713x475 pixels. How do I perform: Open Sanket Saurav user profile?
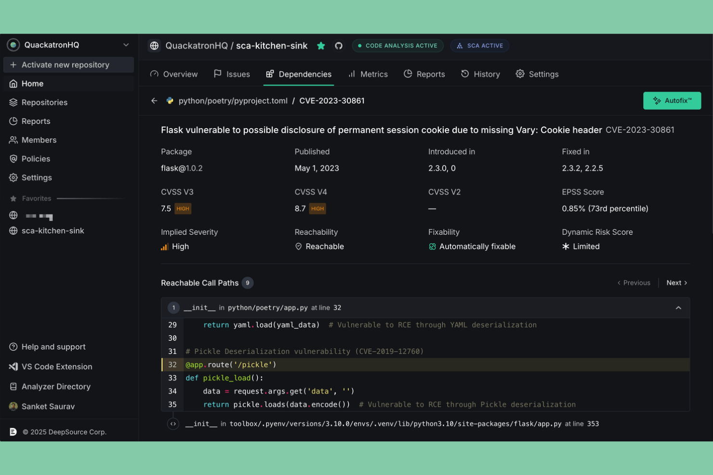coord(42,406)
